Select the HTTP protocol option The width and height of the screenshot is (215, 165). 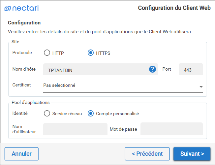click(47, 53)
